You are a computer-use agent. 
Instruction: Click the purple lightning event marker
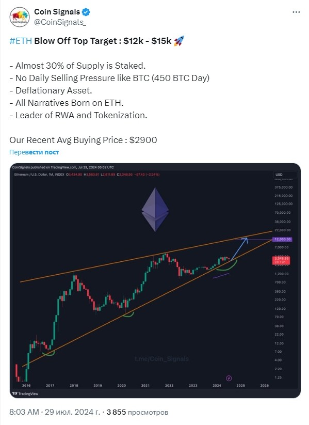229,378
